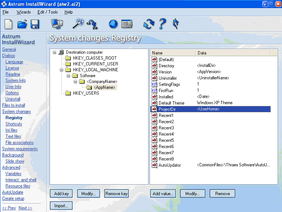Viewport: 282px width, 212px height.
Task: Collapse the HKEY_LOCAL_MACHINE tree node
Action: click(62, 70)
